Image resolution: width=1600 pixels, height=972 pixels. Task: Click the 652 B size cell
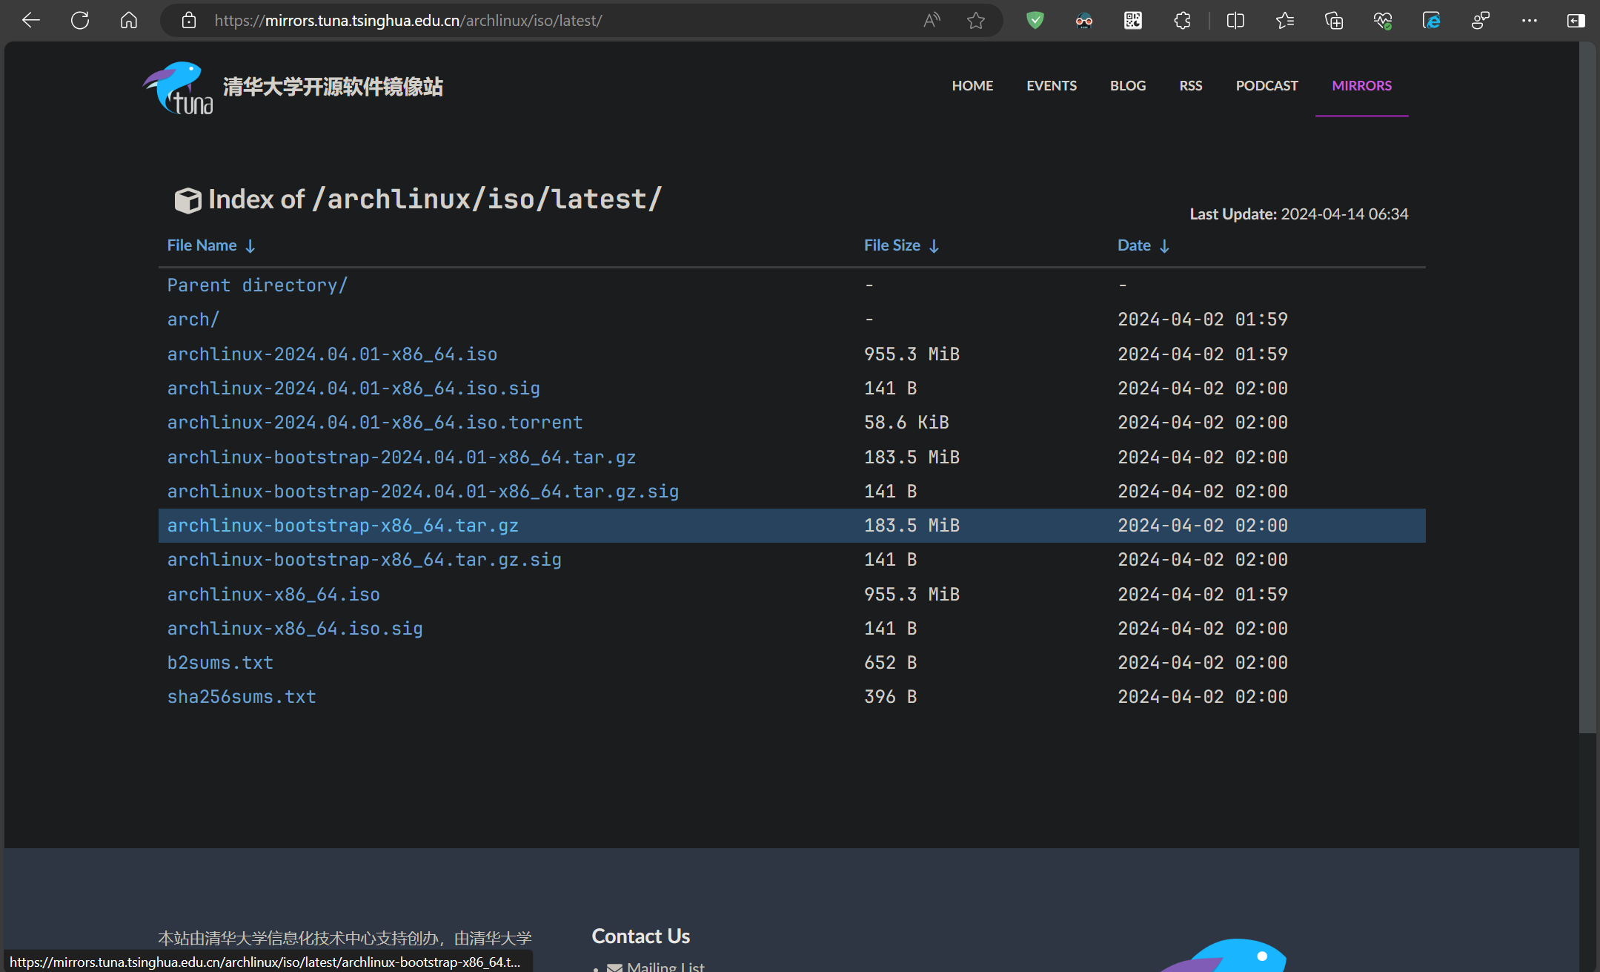coord(890,663)
